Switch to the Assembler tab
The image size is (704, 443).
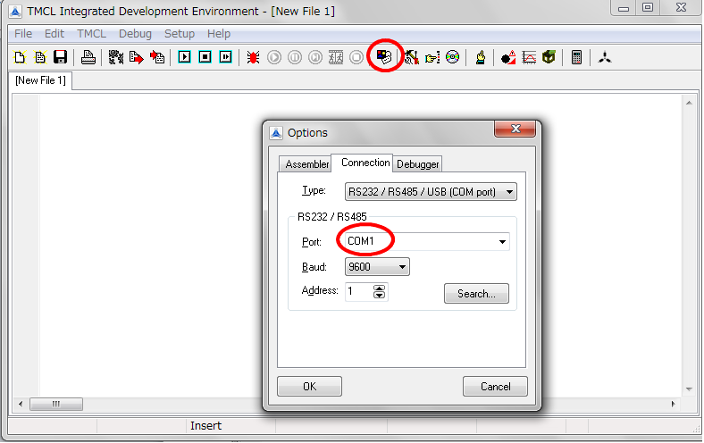(x=307, y=164)
